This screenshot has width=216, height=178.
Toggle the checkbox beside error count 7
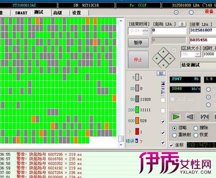163,142
